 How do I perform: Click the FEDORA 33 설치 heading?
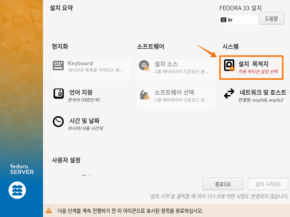(240, 8)
